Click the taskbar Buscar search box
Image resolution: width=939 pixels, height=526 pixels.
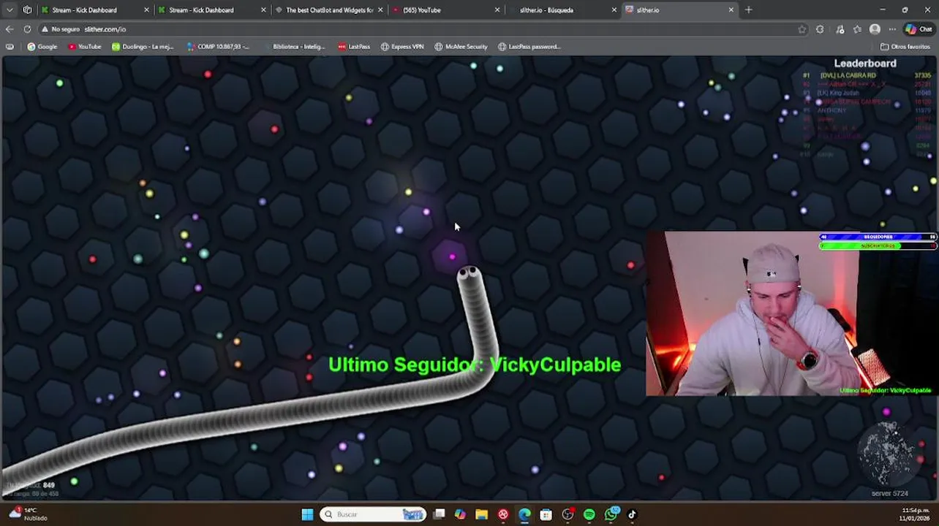pos(374,514)
